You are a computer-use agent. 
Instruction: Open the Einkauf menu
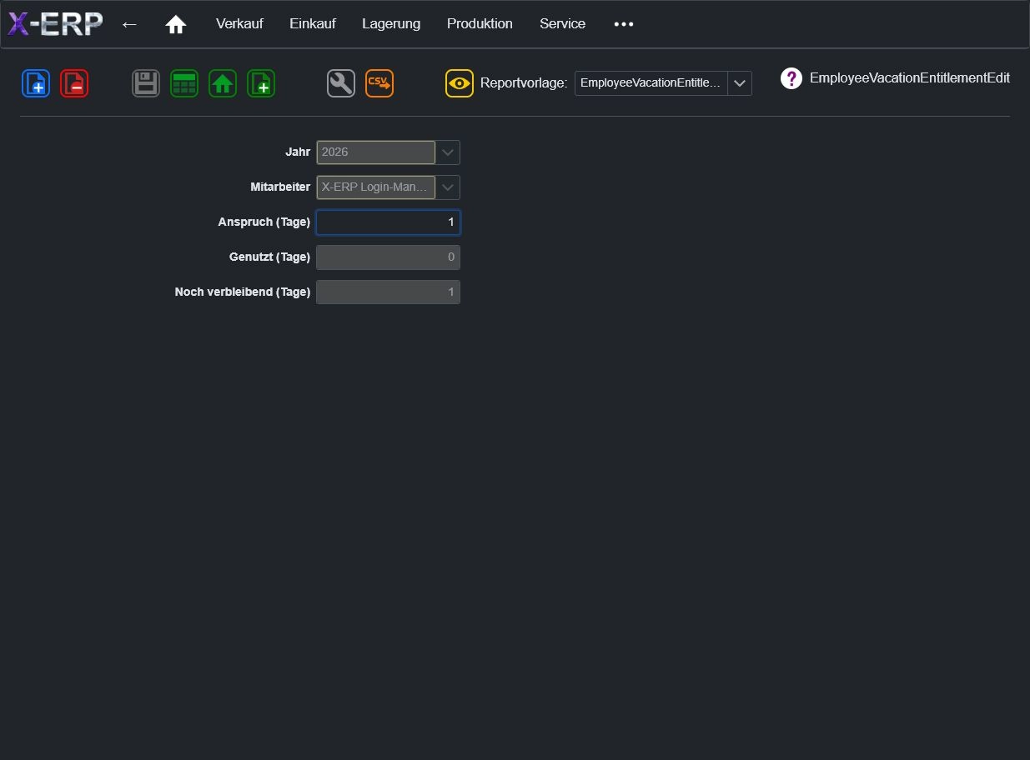tap(313, 24)
